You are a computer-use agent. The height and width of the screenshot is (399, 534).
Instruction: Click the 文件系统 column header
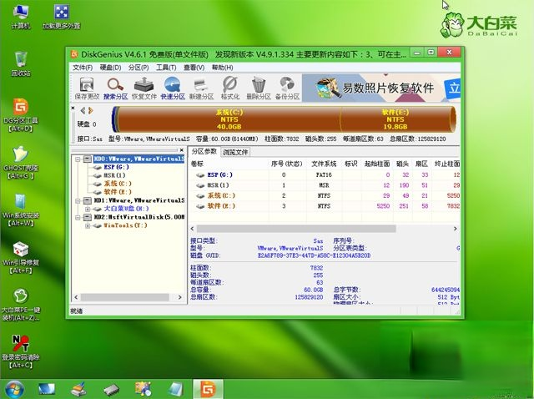tap(324, 164)
